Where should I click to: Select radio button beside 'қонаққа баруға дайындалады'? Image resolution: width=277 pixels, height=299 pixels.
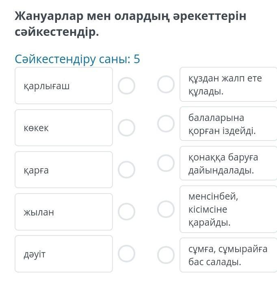pyautogui.click(x=166, y=163)
